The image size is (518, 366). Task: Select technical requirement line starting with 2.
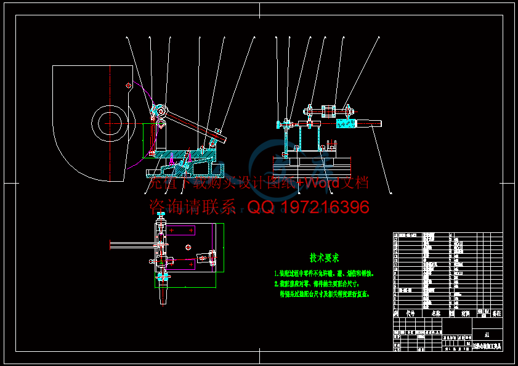tap(317, 283)
